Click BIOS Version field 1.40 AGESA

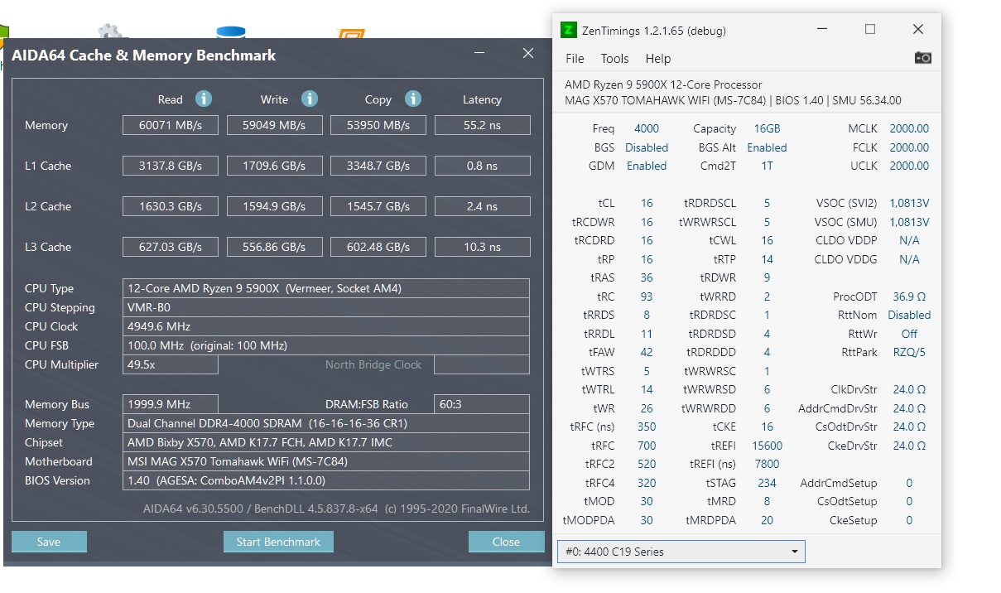[x=326, y=480]
